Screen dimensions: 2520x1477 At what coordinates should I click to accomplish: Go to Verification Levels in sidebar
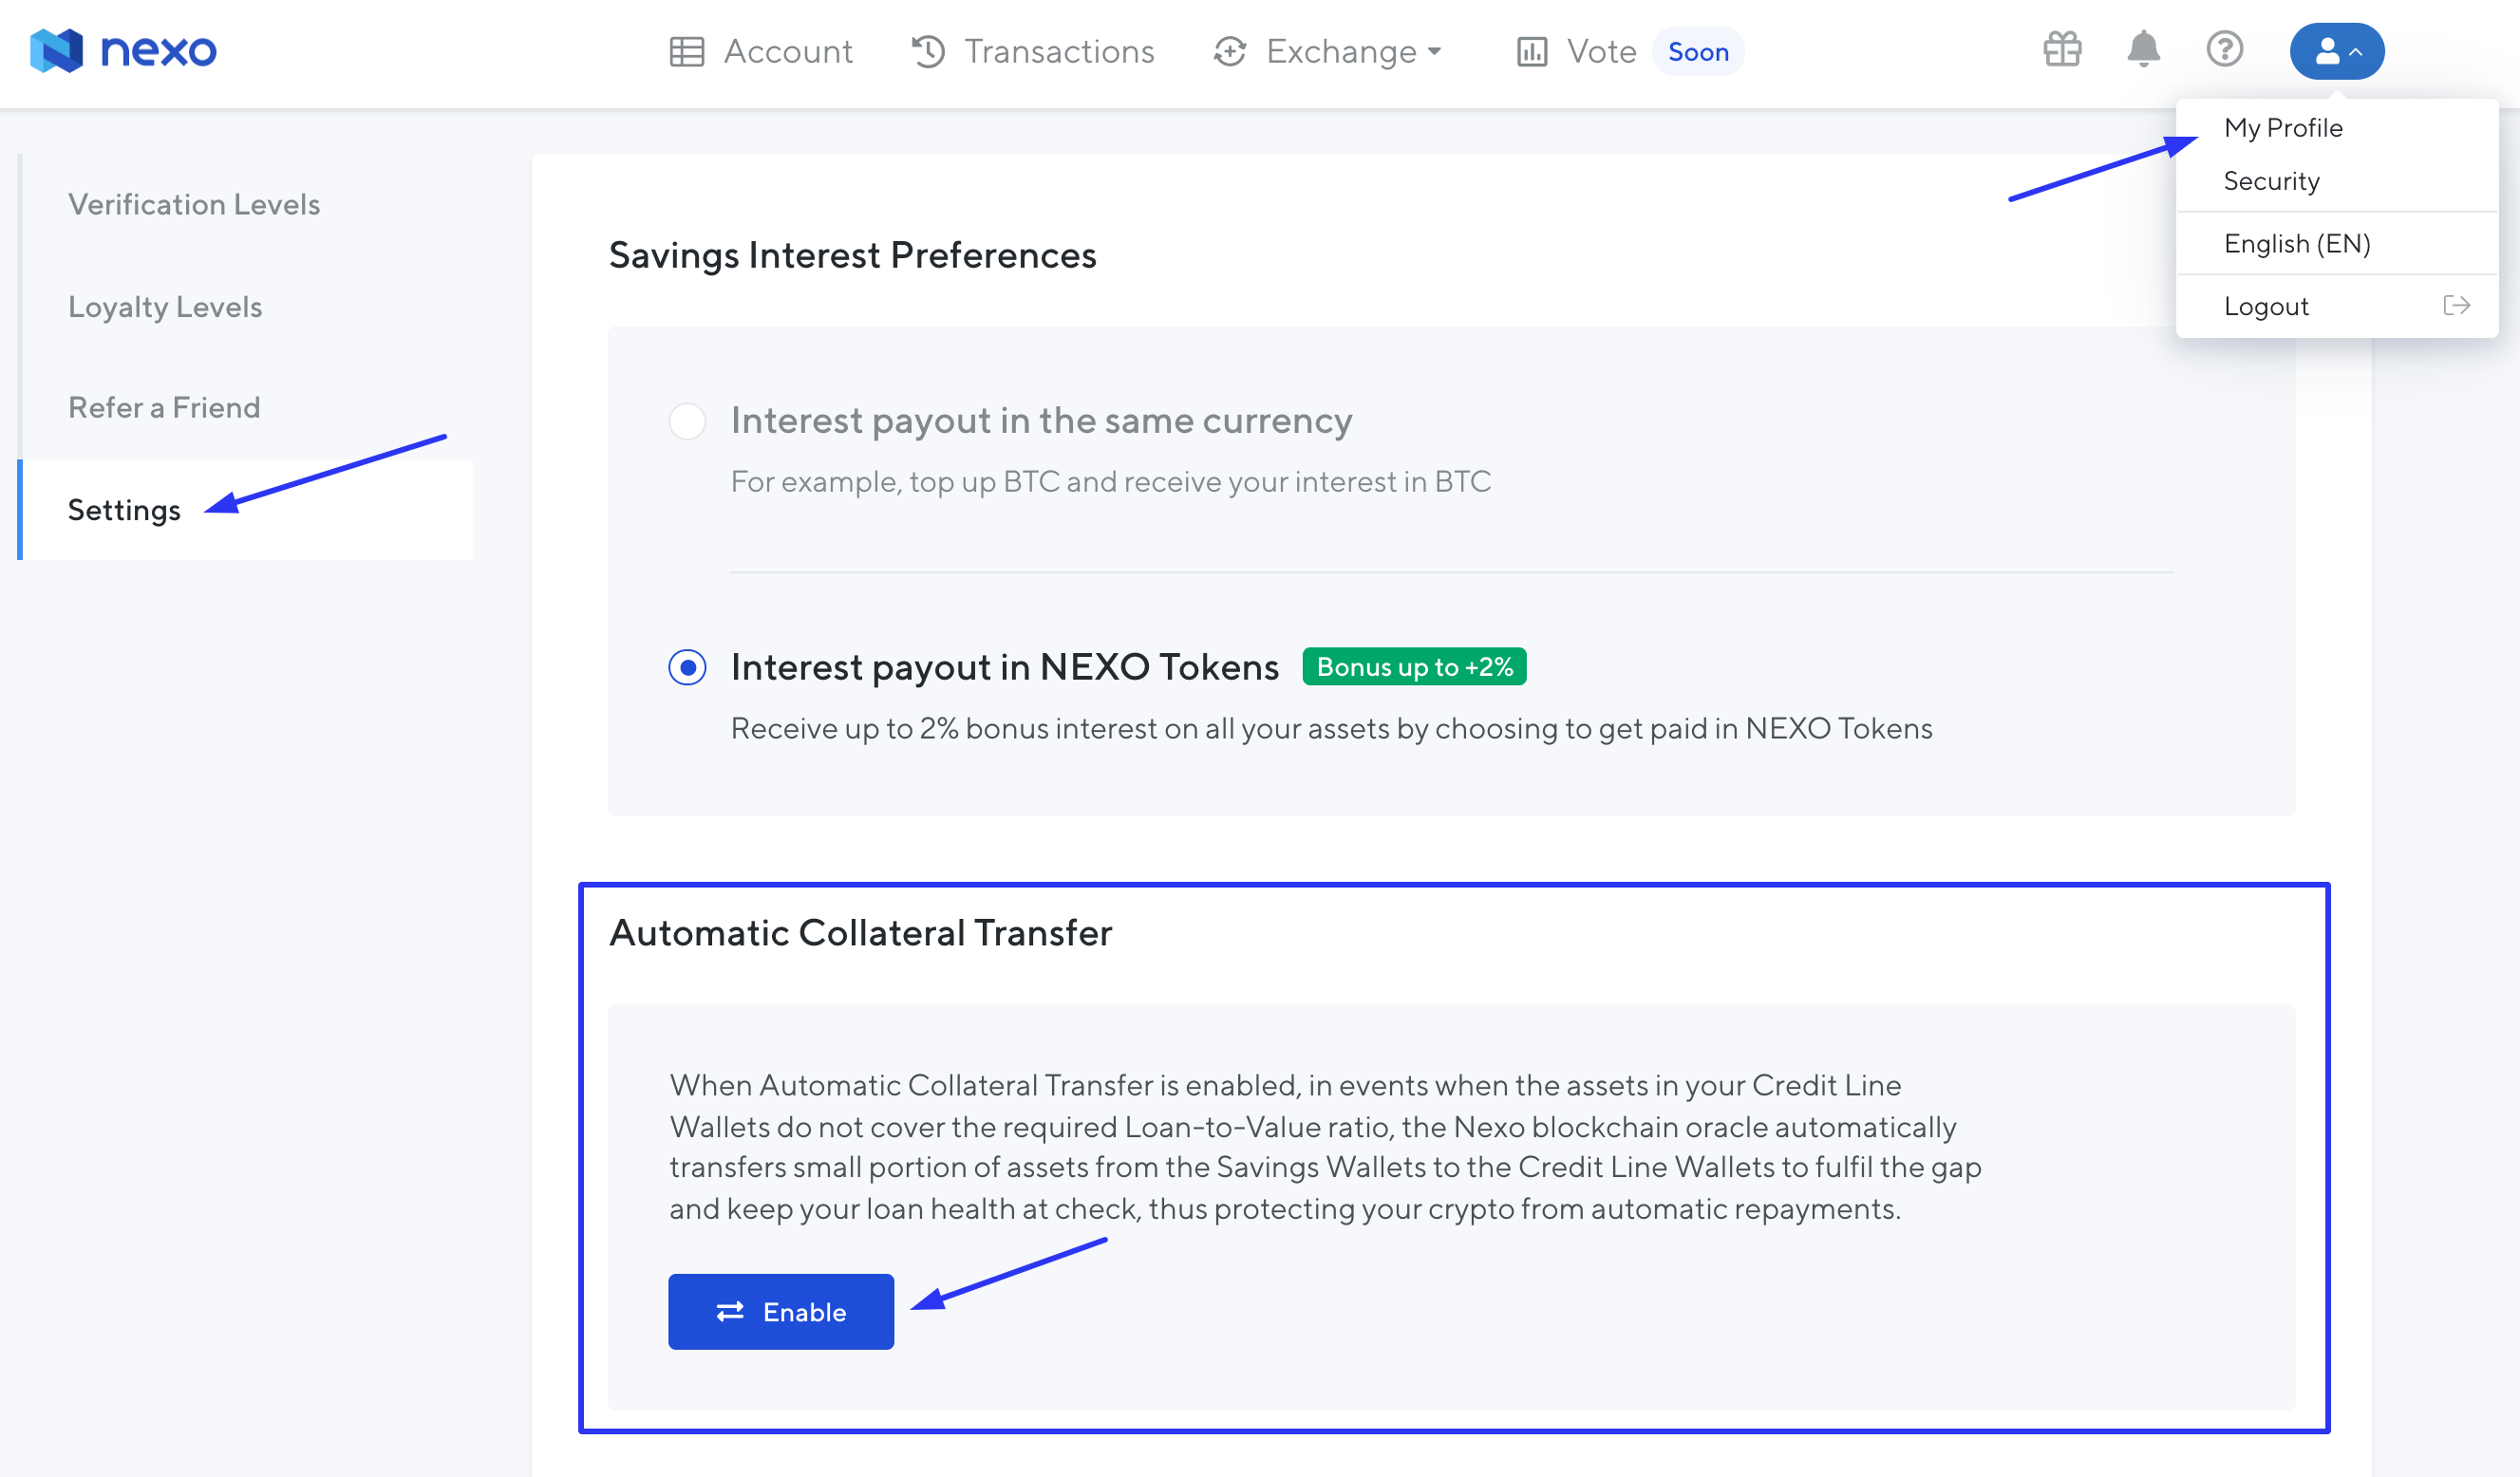(x=194, y=205)
